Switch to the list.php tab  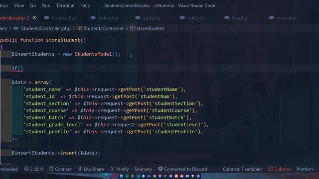coord(236,18)
